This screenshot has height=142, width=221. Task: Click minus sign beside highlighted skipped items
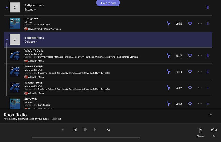coord(7,39)
